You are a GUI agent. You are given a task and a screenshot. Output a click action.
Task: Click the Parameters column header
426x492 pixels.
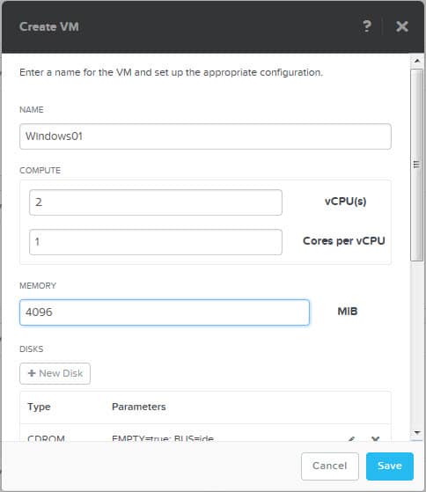point(139,407)
